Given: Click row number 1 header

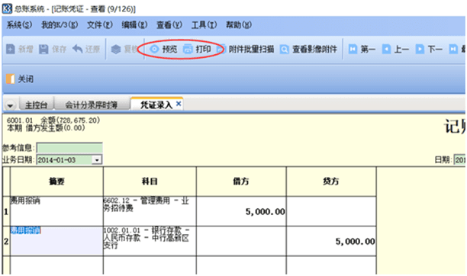Looking at the screenshot, I should click(6, 211).
